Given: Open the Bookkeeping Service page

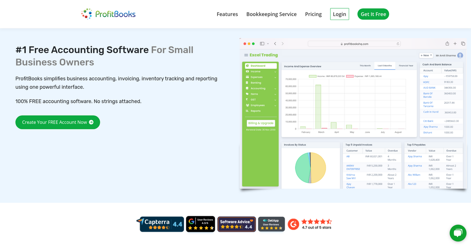Looking at the screenshot, I should click(x=272, y=14).
